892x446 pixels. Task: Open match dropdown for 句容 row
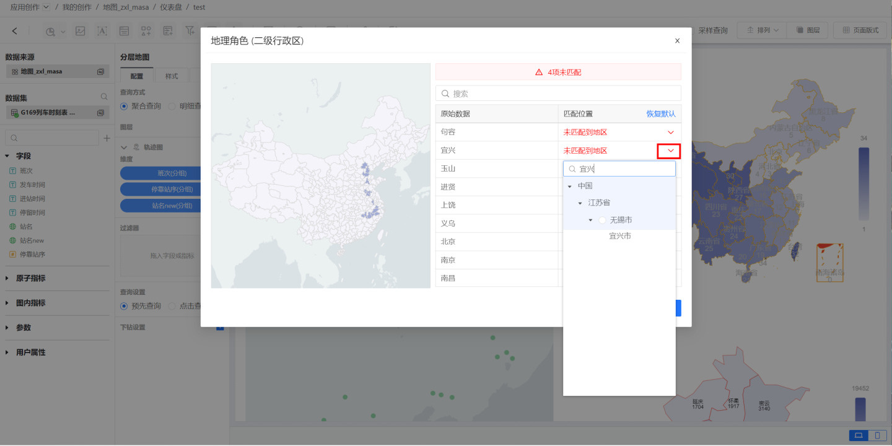pos(670,133)
